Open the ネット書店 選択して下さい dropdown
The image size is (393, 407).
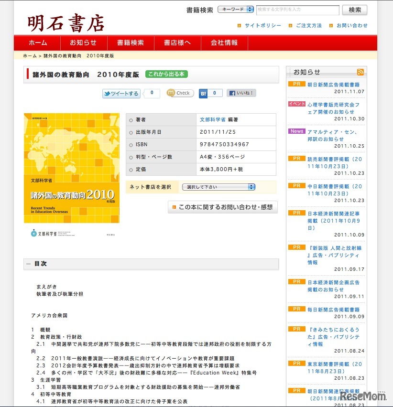218,187
